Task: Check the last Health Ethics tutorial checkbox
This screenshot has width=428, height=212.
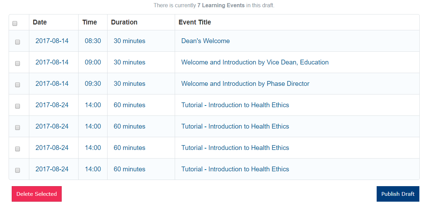Action: click(x=18, y=170)
